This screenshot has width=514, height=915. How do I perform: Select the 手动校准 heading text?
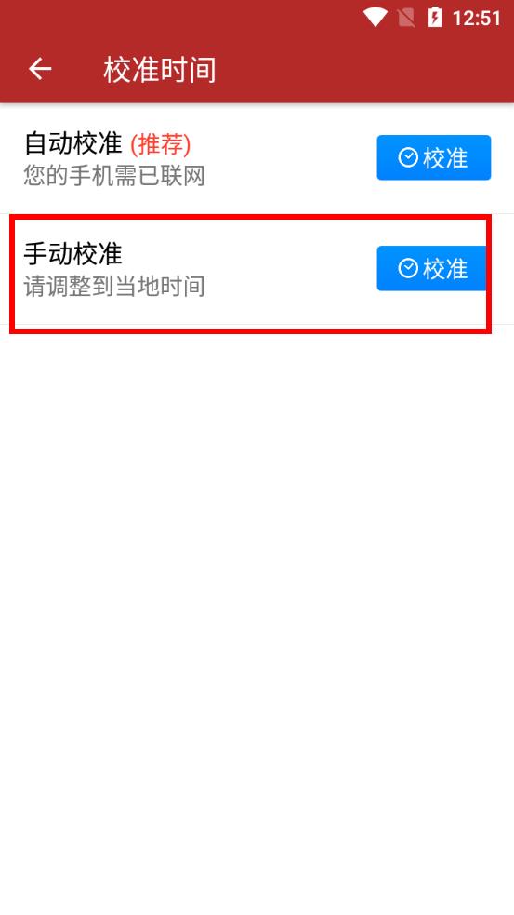click(x=73, y=254)
